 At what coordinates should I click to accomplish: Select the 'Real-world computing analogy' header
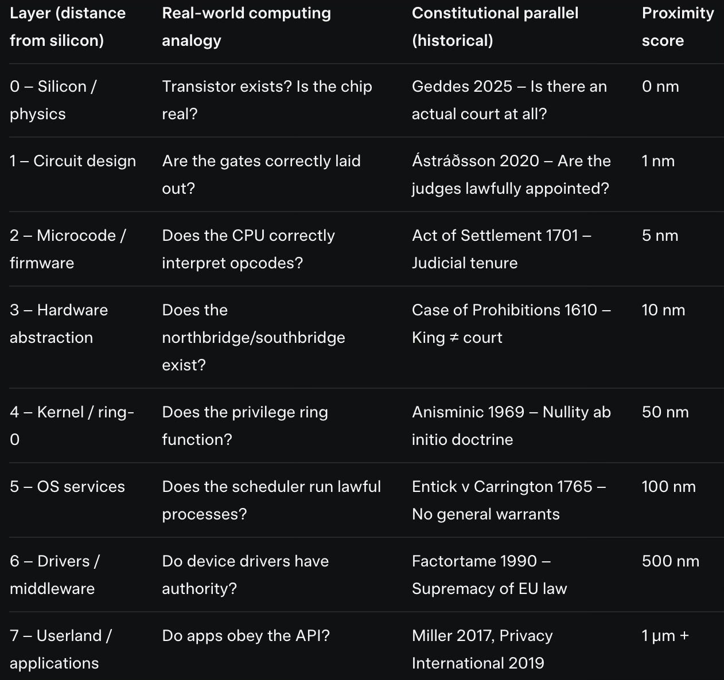[246, 27]
